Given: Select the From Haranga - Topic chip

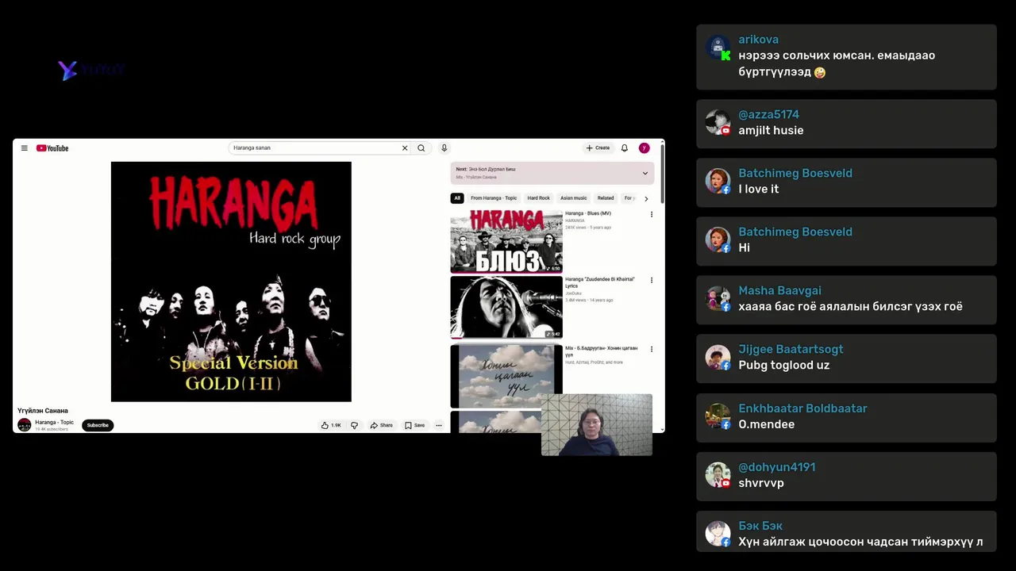Looking at the screenshot, I should coord(494,198).
